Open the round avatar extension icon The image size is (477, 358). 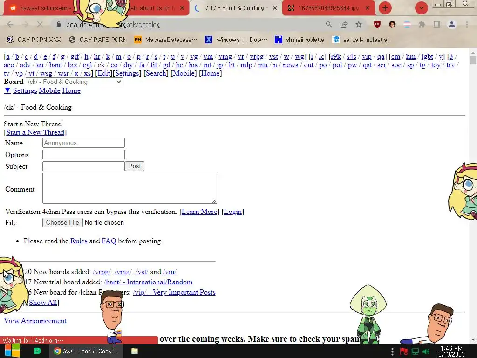tap(392, 24)
